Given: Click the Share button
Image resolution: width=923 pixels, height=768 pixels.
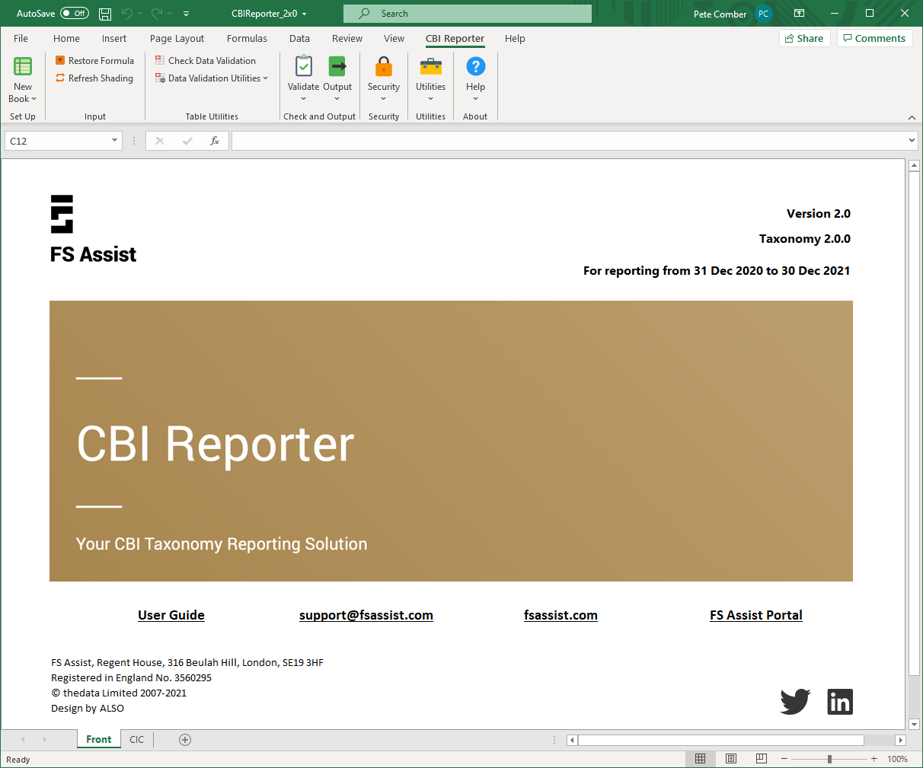Looking at the screenshot, I should coord(804,38).
